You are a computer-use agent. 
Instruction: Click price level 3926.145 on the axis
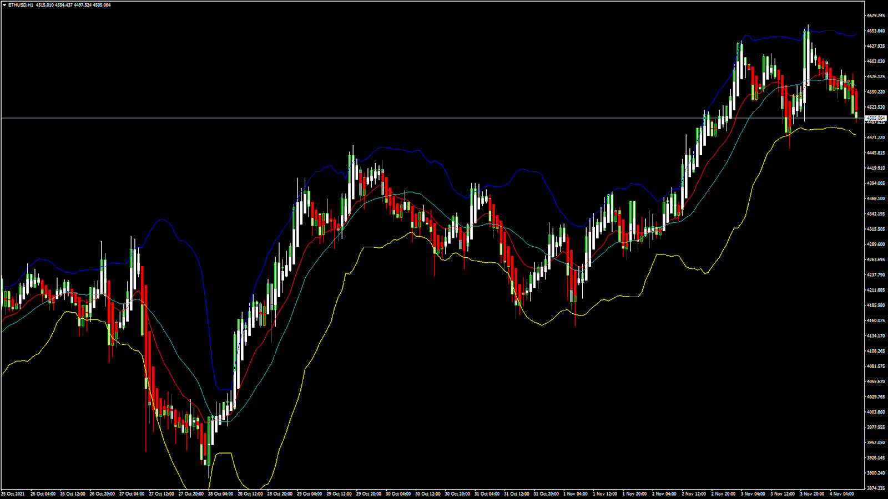[876, 458]
